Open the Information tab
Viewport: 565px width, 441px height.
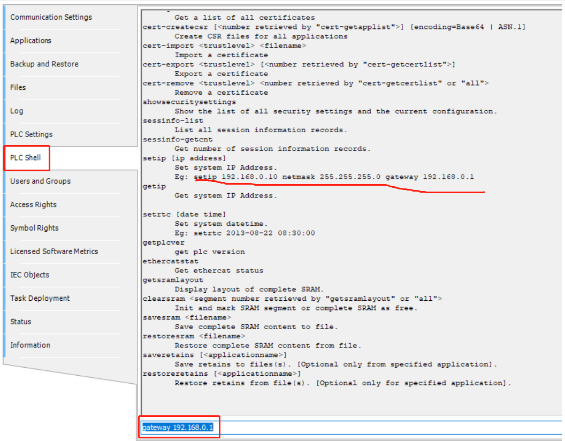click(30, 345)
